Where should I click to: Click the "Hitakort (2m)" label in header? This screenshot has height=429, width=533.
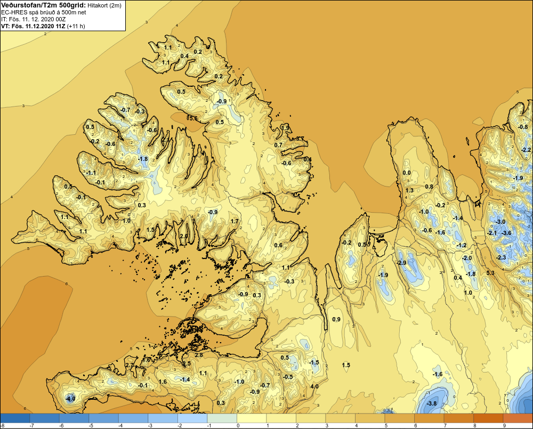(104, 5)
